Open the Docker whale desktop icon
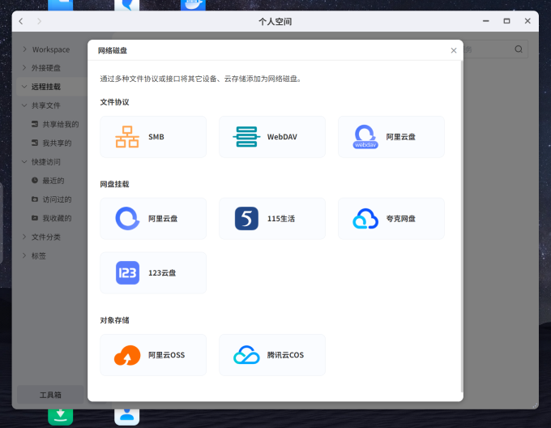 [193, 5]
